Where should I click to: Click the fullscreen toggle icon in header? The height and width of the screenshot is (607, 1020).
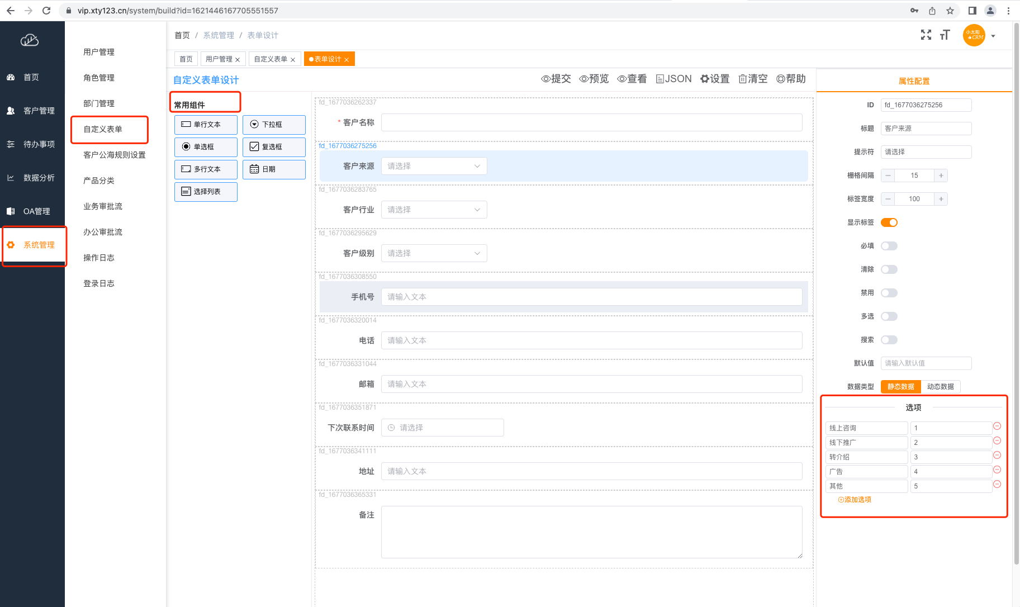926,35
